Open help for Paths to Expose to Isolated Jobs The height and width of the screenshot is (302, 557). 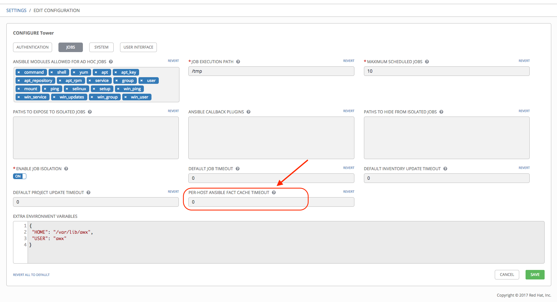tap(90, 112)
